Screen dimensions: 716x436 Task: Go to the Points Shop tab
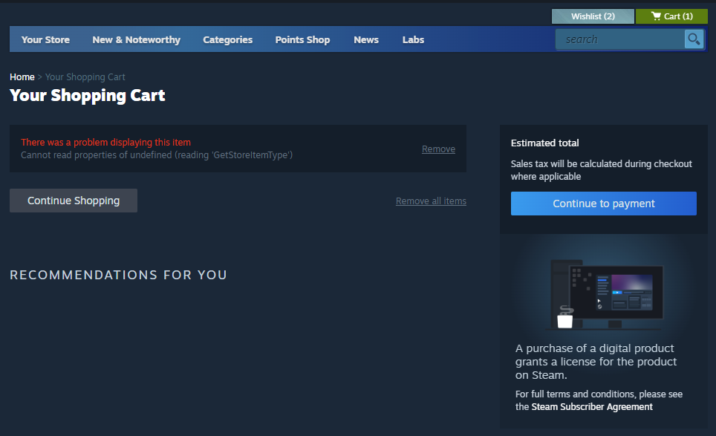[302, 39]
